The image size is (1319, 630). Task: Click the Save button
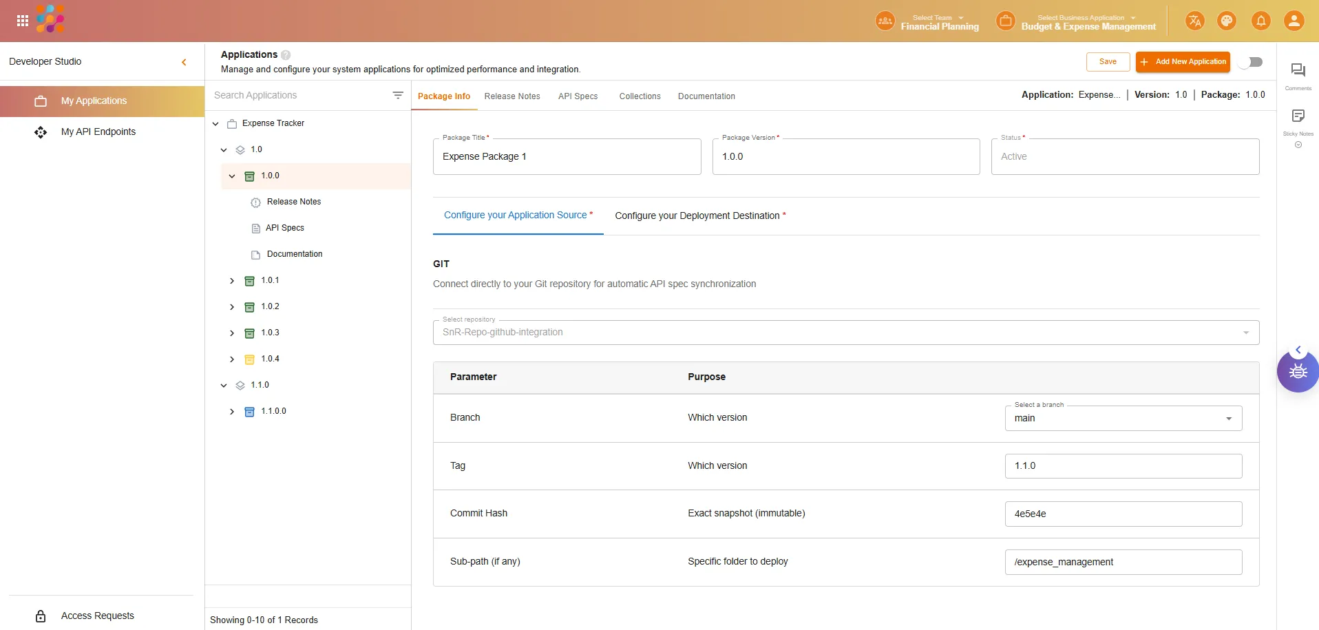point(1108,62)
